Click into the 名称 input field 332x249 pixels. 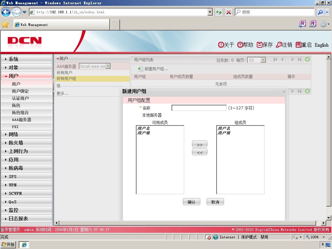[199, 108]
